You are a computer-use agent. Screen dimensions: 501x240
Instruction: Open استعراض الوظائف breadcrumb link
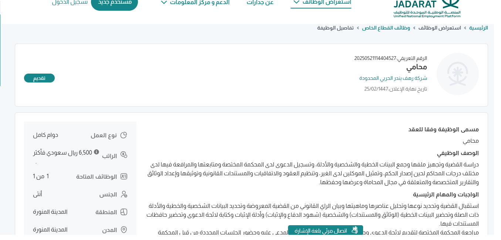pyautogui.click(x=440, y=28)
